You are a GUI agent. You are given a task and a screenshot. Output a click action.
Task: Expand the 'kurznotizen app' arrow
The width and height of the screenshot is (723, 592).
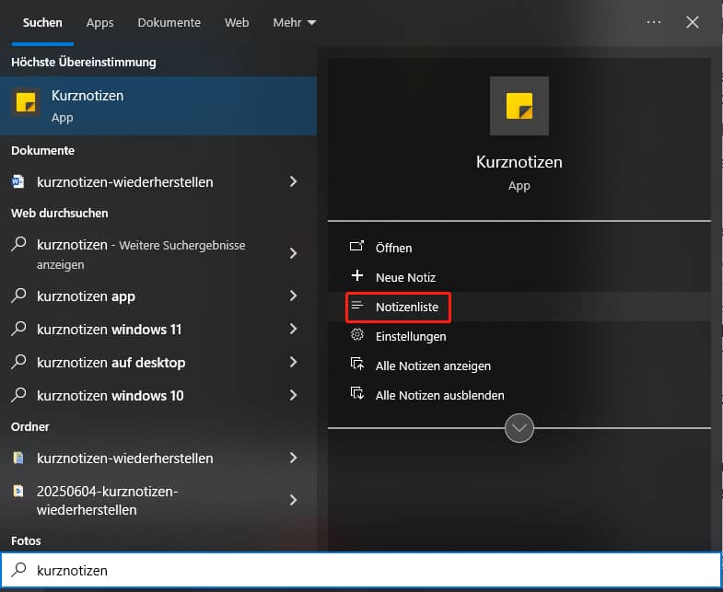pos(293,296)
